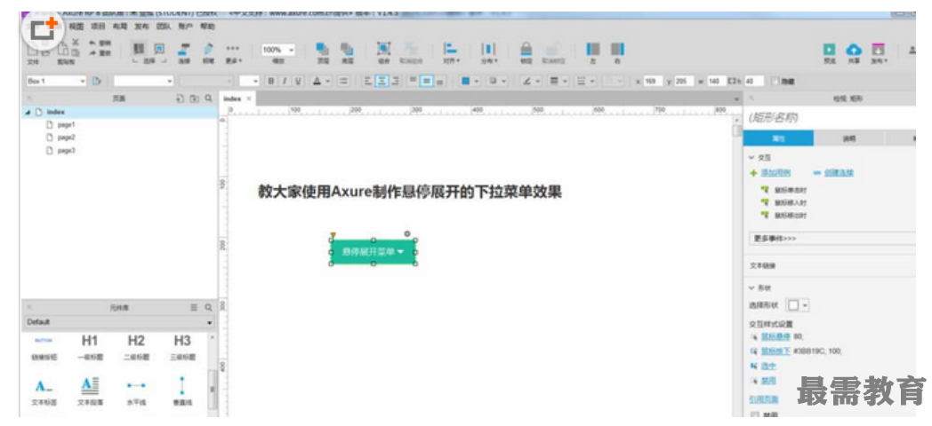Open the Project (项目) menu
Viewport: 932px width, 426px height.
(x=98, y=27)
